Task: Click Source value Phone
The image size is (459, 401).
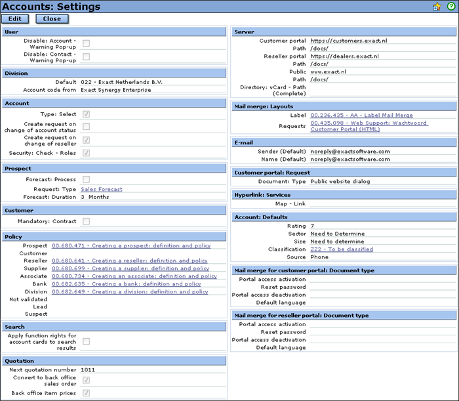Action: (x=319, y=257)
